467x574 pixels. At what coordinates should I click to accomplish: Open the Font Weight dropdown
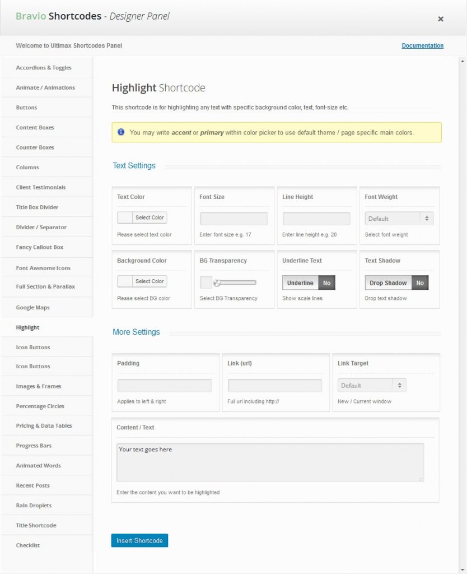point(399,219)
